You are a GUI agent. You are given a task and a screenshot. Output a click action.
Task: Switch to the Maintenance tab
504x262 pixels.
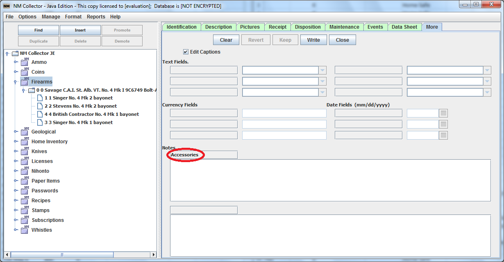tap(344, 27)
